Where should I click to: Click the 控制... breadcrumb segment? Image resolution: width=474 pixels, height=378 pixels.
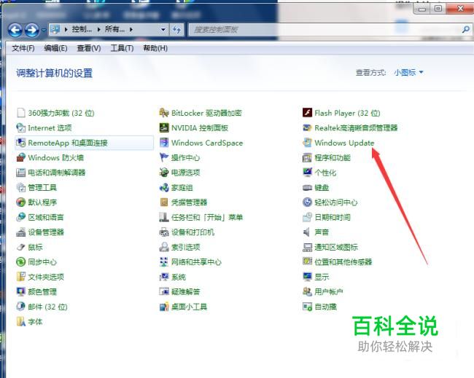pyautogui.click(x=82, y=29)
